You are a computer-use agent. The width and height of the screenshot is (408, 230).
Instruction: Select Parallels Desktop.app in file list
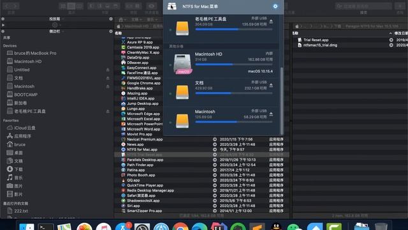coord(145,160)
